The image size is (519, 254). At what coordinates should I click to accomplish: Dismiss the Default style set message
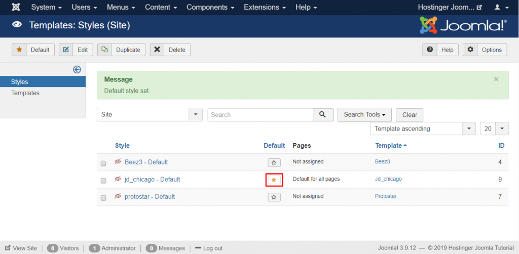tap(496, 79)
